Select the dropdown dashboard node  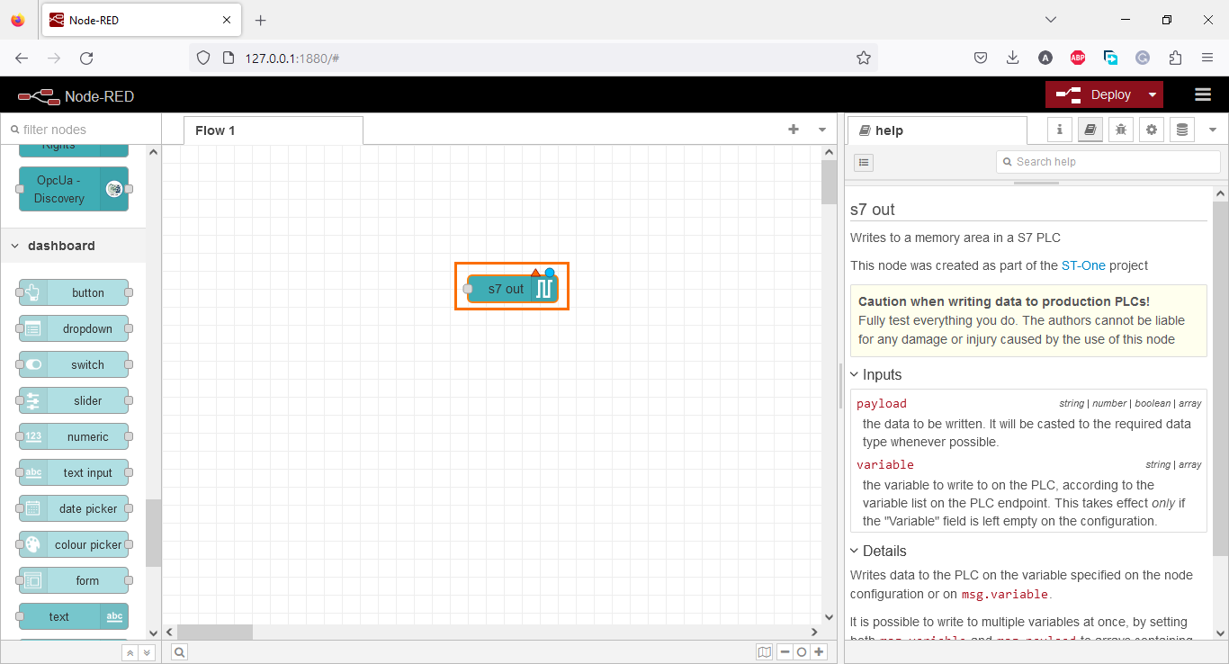pyautogui.click(x=74, y=328)
